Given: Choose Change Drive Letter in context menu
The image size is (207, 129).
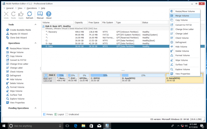Looking at the screenshot, I should coord(185,29).
